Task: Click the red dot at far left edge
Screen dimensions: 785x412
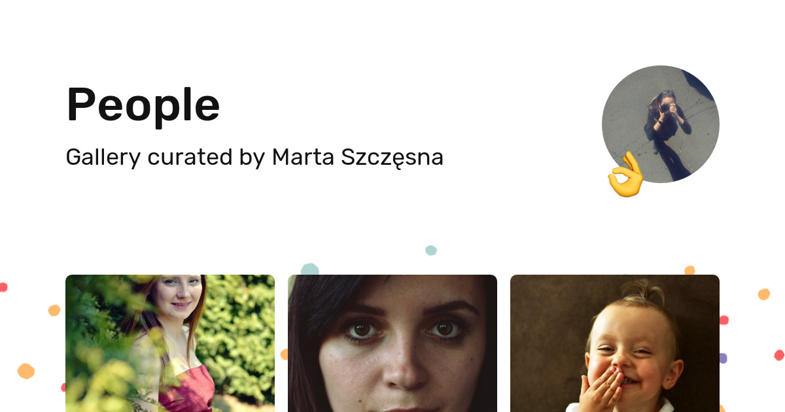Action: 3,287
